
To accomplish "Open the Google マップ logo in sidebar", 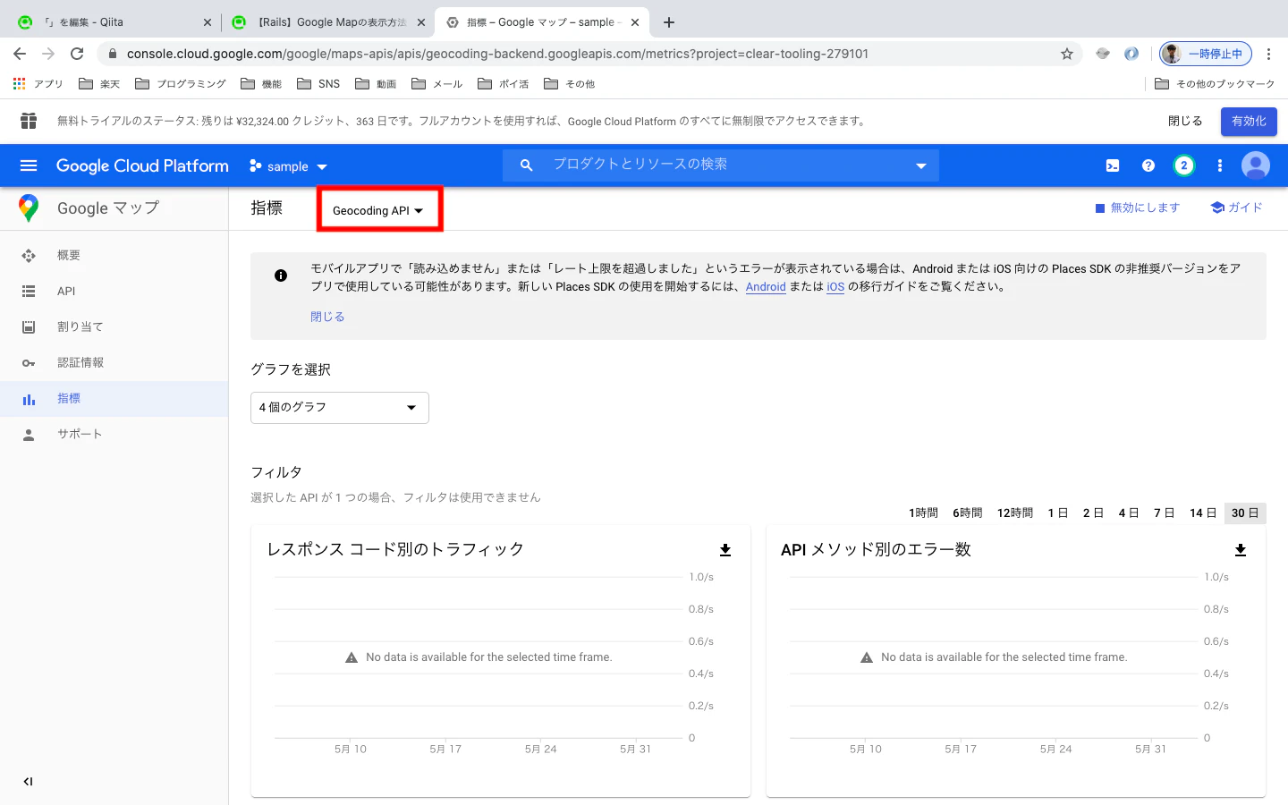I will (29, 208).
